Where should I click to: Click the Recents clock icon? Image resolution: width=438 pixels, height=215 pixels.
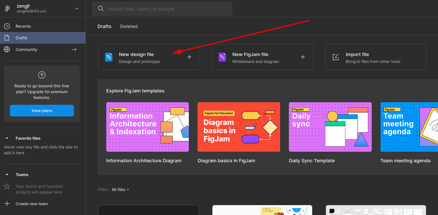[7, 26]
